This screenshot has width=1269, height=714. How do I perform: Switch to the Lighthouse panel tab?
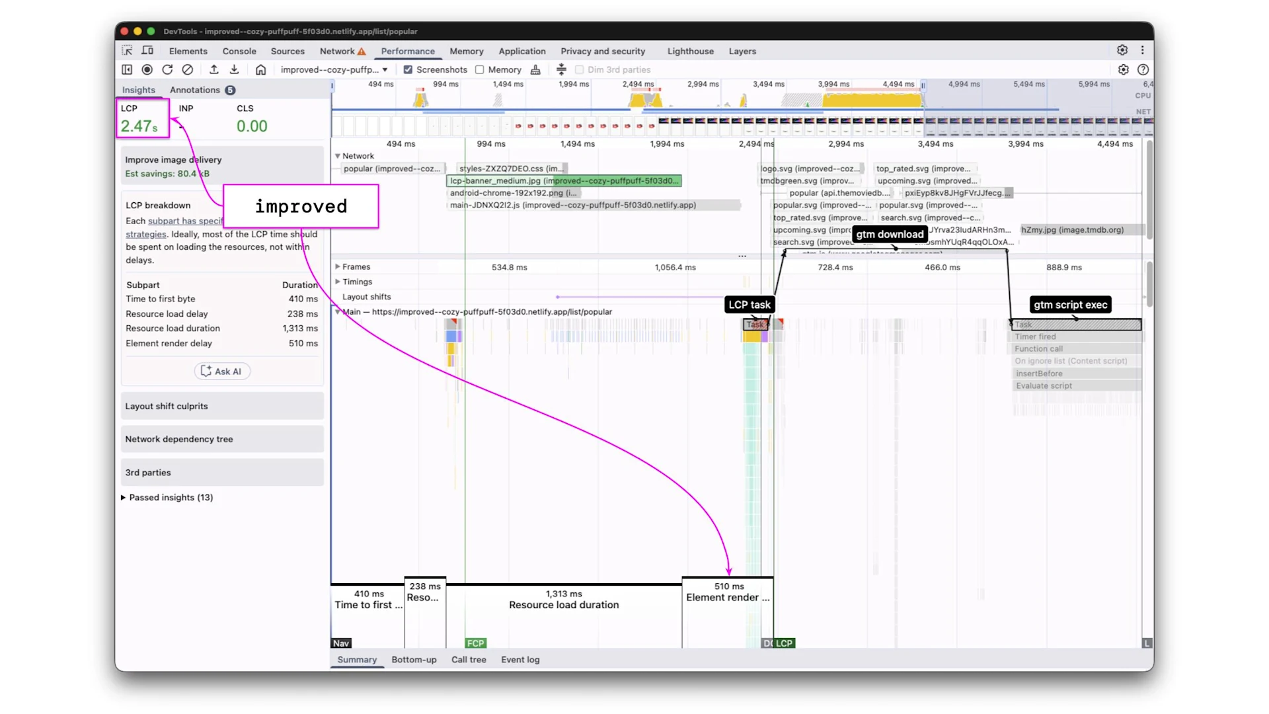click(x=690, y=51)
